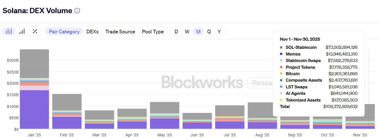Select the Trade Source tab

coord(120,32)
